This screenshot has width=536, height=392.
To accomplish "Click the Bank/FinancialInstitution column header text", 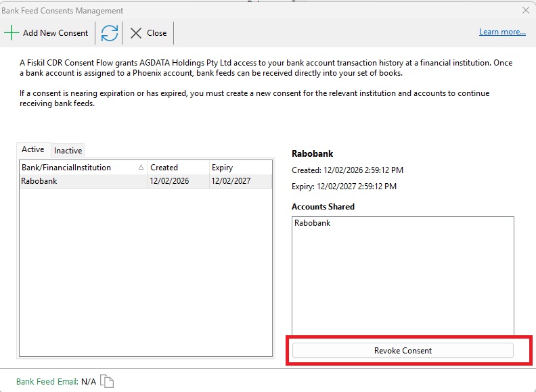I will [66, 167].
